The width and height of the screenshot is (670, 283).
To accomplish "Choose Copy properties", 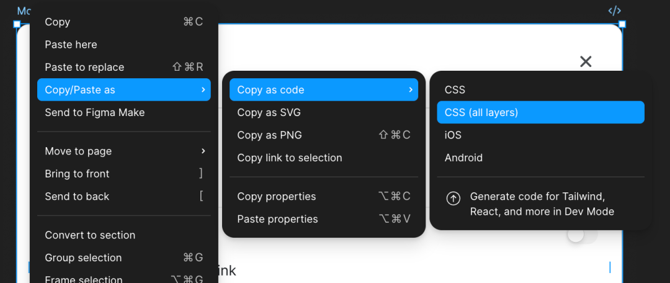I will (276, 196).
